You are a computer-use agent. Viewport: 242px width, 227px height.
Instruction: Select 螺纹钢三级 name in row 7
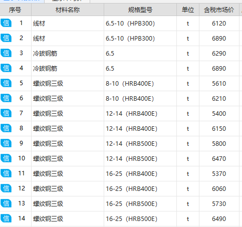point(48,114)
